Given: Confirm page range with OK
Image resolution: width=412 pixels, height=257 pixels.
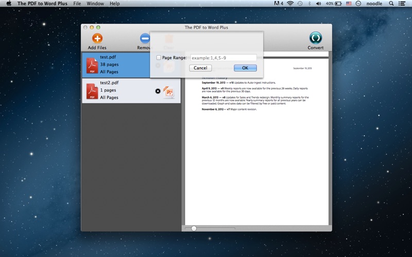Looking at the screenshot, I should pos(245,68).
